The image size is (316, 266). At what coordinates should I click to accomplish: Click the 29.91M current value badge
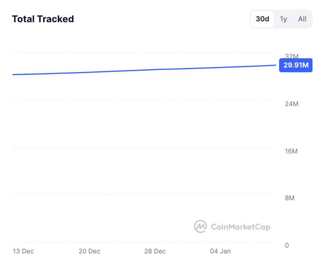[296, 65]
